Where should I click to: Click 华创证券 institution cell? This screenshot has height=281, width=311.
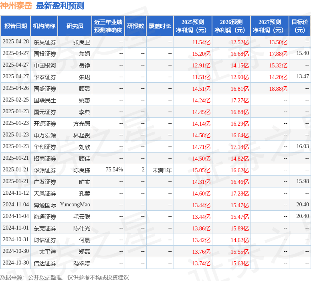(45, 147)
